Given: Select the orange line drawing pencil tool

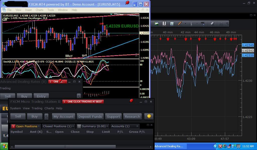Looking at the screenshot, I should [x=180, y=23].
